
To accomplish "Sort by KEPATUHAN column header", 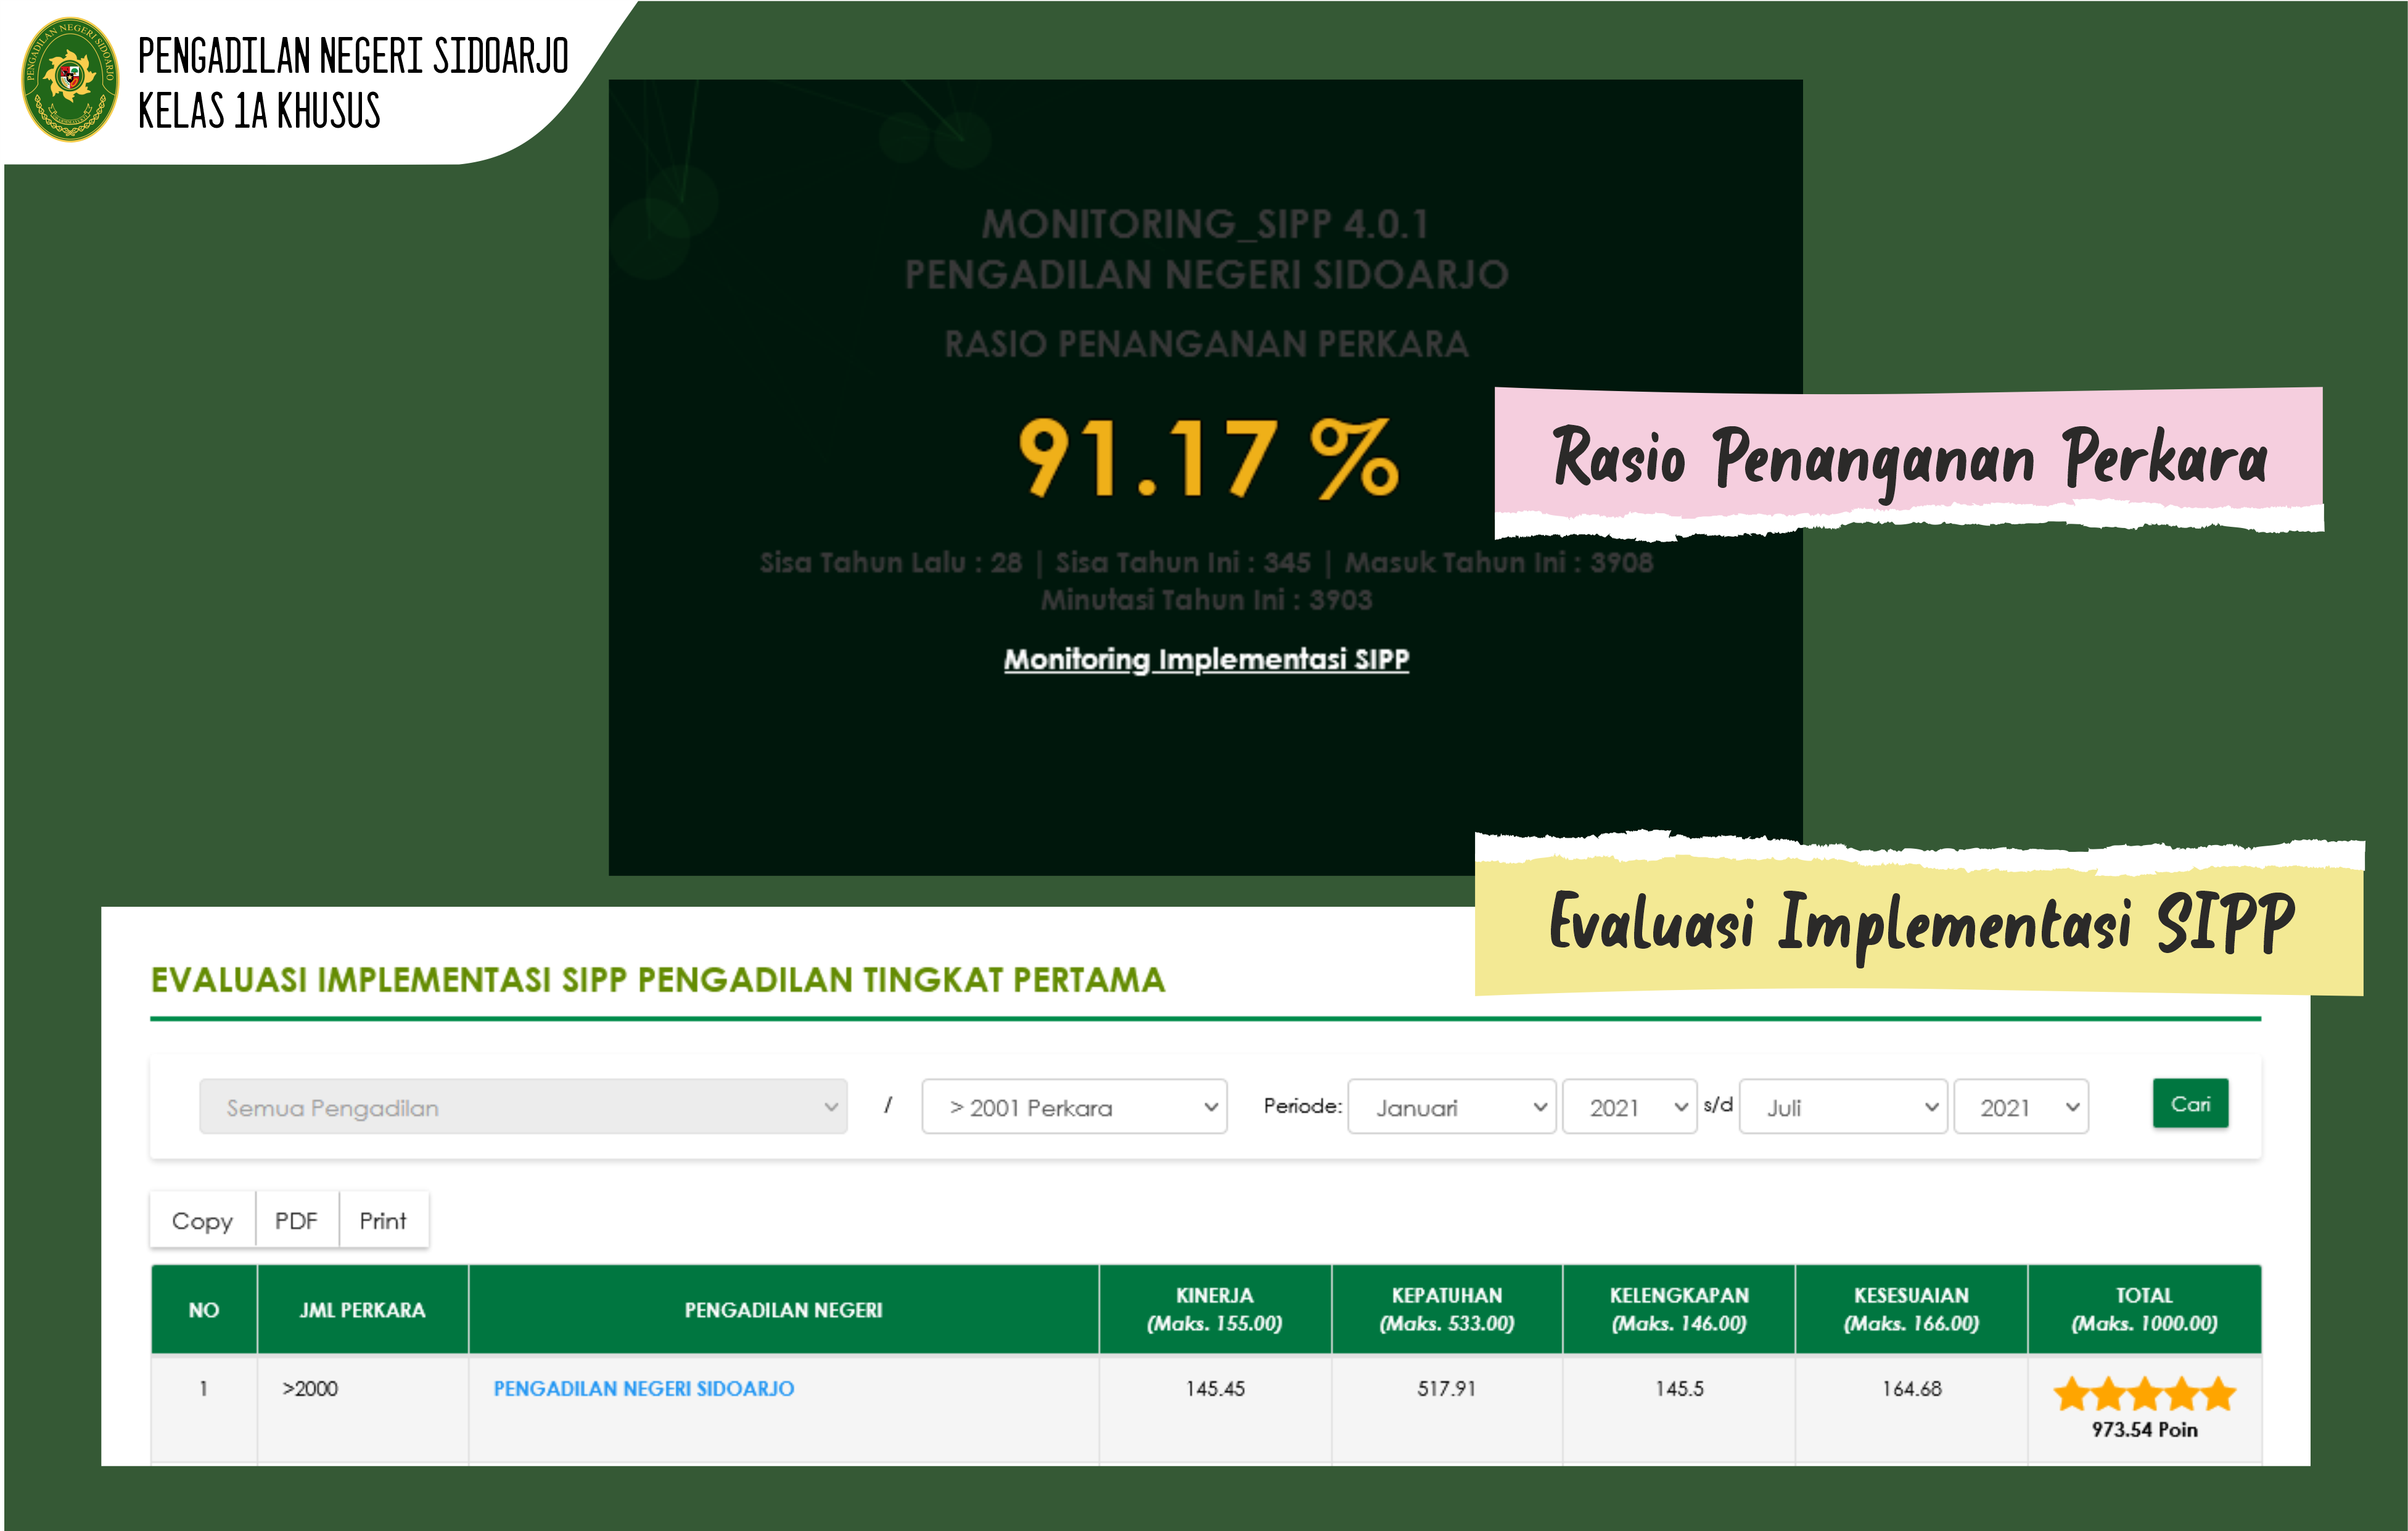I will click(x=1447, y=1309).
